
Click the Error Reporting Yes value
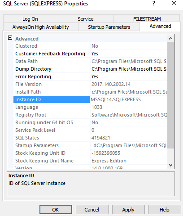tap(95, 76)
